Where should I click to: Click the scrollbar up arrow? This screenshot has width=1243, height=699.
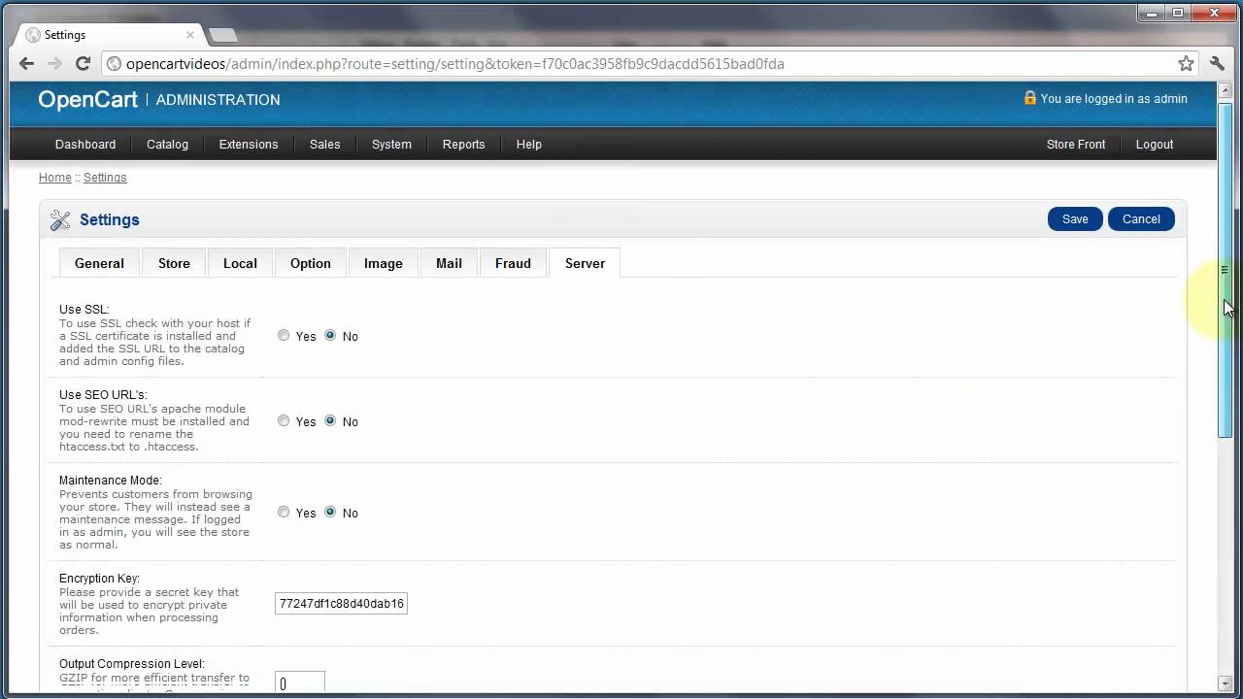1226,89
